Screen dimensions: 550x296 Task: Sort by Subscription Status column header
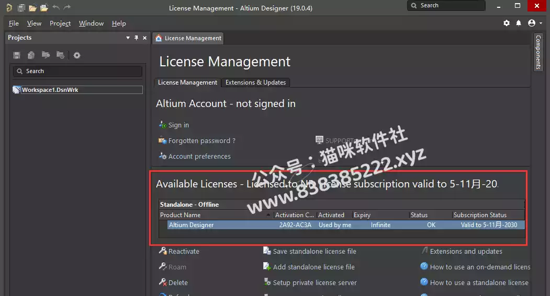point(488,215)
